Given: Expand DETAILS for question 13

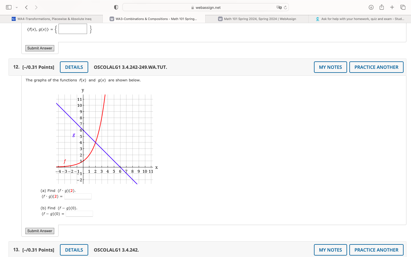Looking at the screenshot, I should [x=74, y=250].
